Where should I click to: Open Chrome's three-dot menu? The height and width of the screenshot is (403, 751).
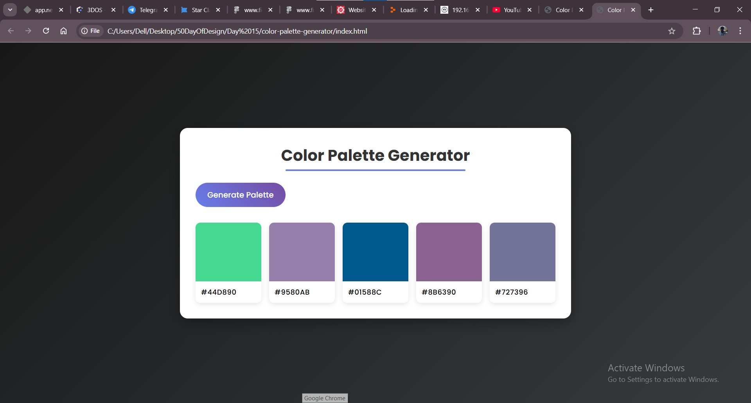click(x=740, y=31)
